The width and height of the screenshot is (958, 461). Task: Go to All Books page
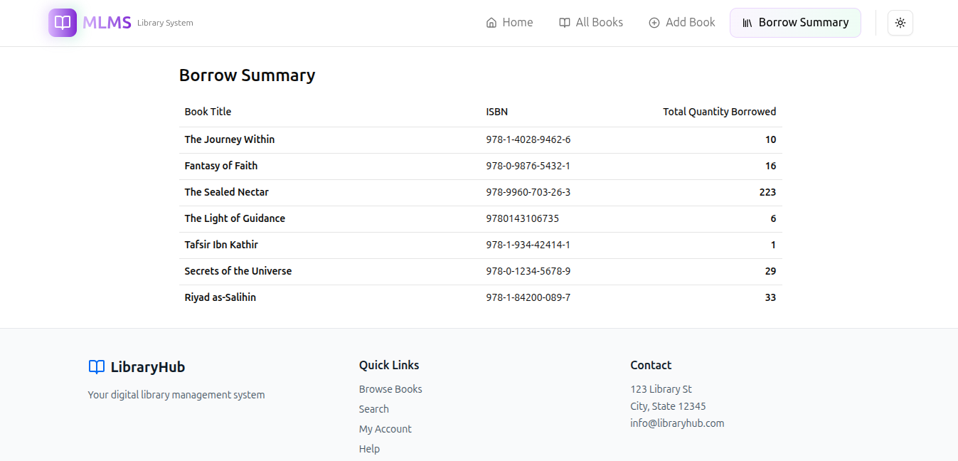click(x=591, y=23)
